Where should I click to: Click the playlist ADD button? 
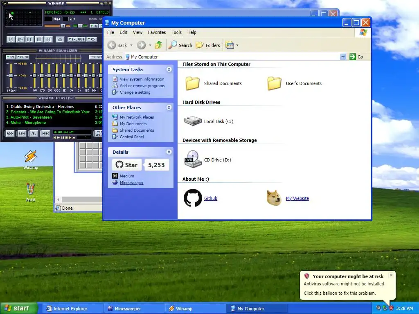pos(10,134)
